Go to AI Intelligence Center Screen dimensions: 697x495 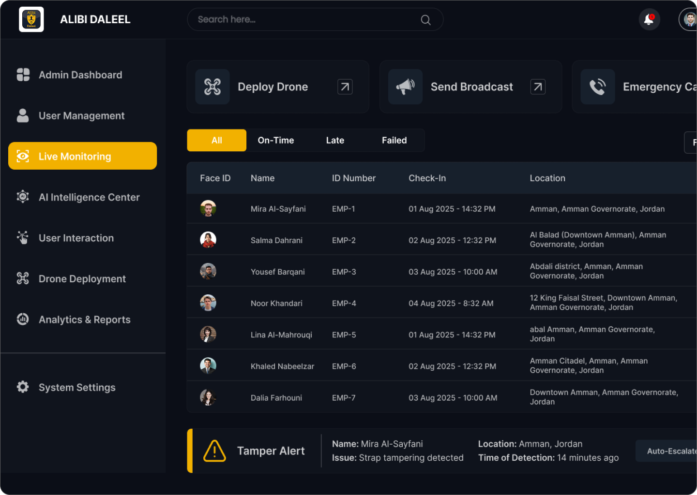pyautogui.click(x=89, y=197)
